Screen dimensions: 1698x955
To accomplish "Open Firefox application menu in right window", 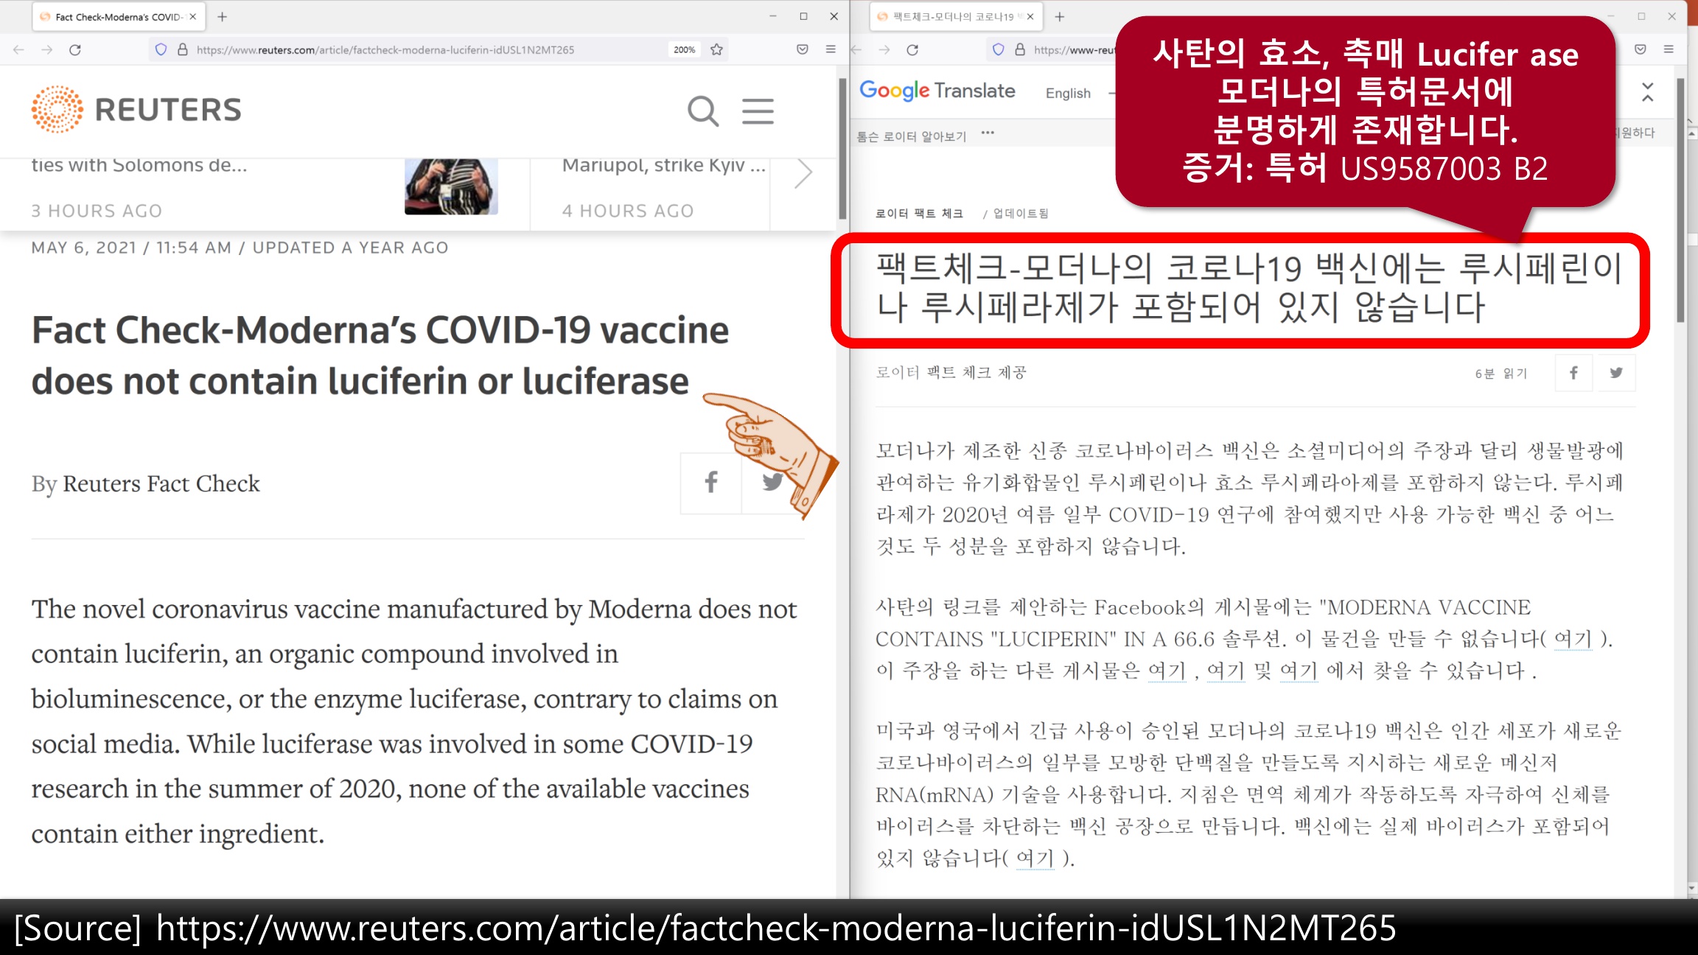I will coord(1669,49).
